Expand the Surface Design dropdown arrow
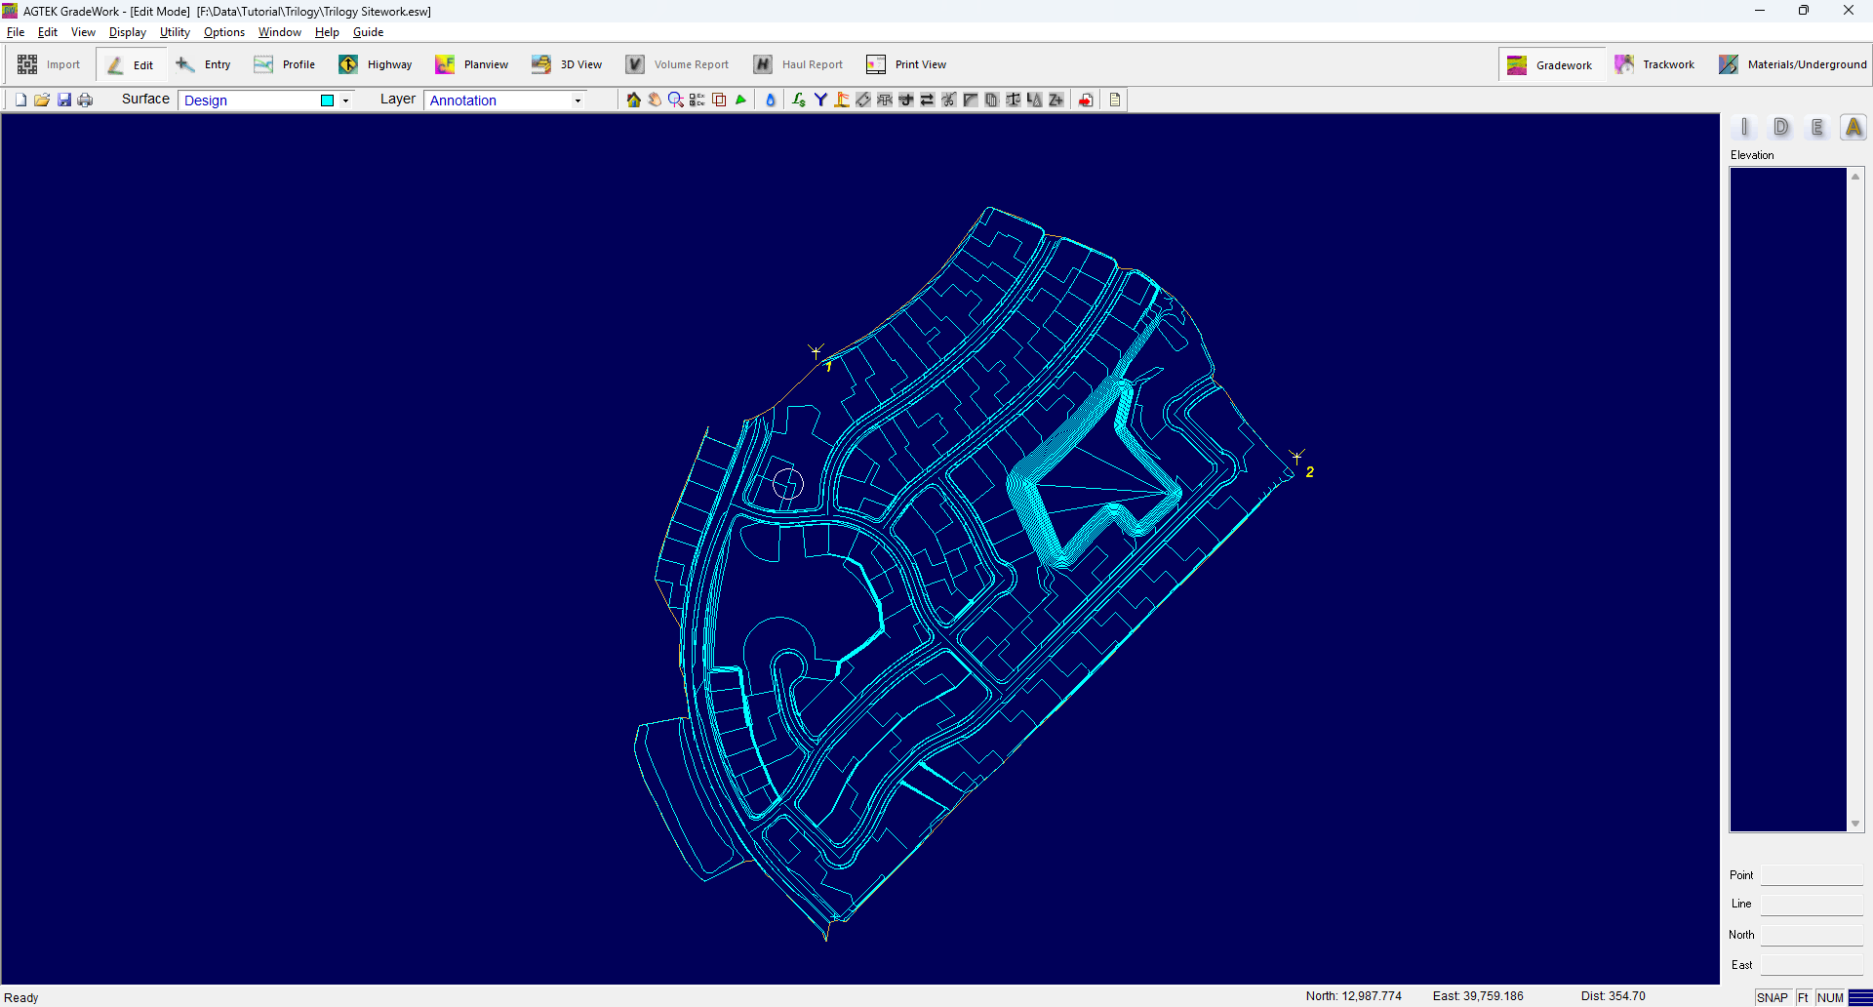Image resolution: width=1873 pixels, height=1007 pixels. tap(345, 101)
